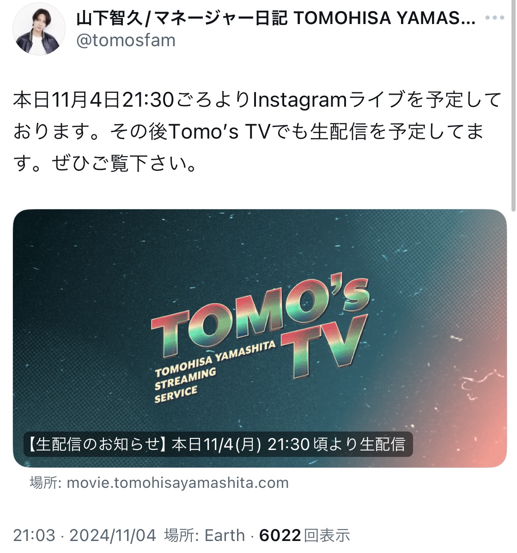This screenshot has width=517, height=553.
Task: Click the 場所: Earth location label
Action: pyautogui.click(x=205, y=535)
